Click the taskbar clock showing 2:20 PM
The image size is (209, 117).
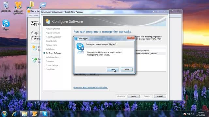point(201,114)
